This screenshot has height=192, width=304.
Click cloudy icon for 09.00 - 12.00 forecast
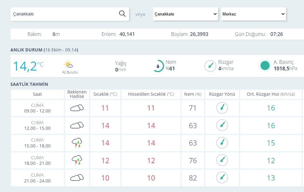point(77,108)
